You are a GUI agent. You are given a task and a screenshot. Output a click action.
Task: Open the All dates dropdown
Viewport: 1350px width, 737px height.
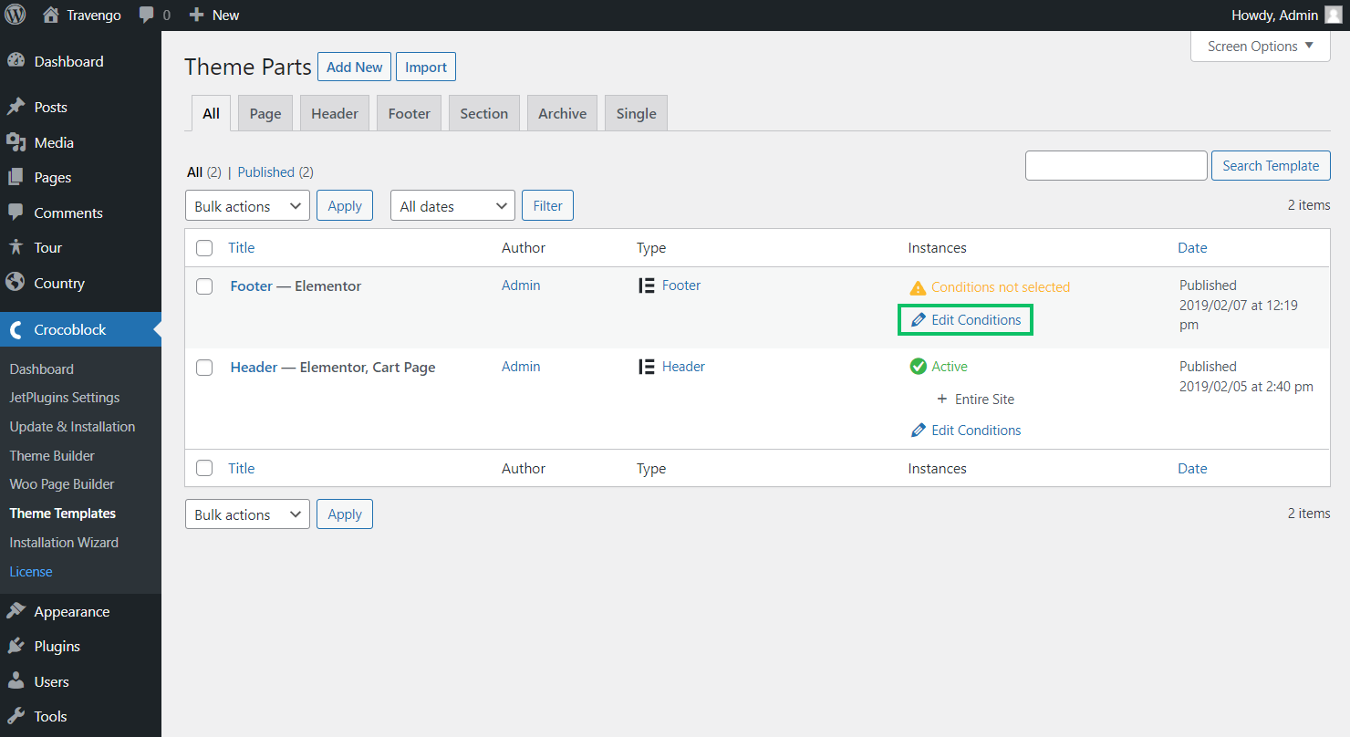coord(452,206)
